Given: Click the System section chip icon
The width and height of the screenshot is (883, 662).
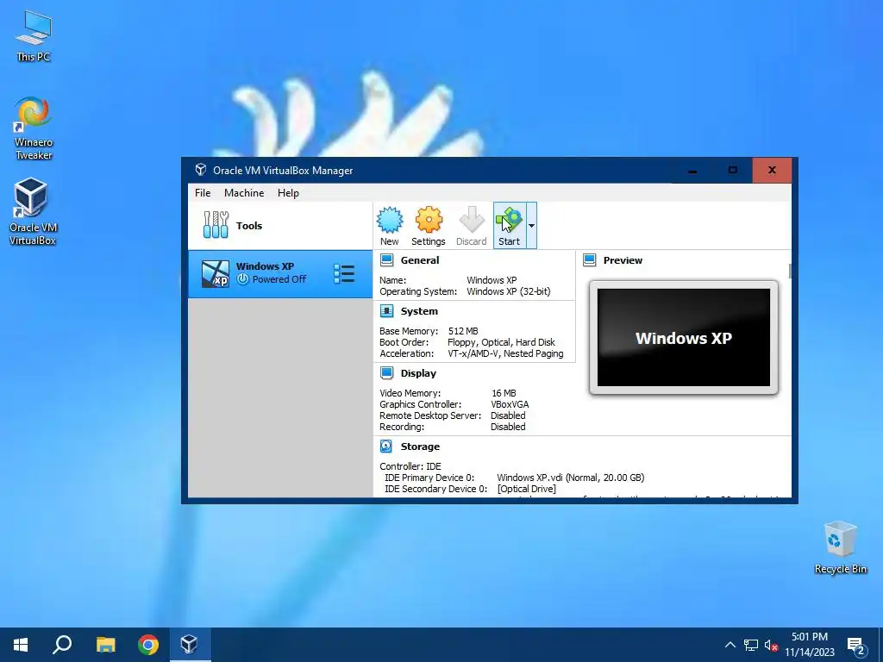Looking at the screenshot, I should click(x=386, y=310).
